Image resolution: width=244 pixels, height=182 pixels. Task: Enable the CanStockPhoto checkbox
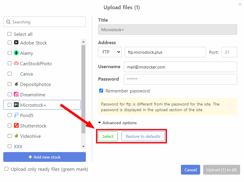pos(10,63)
